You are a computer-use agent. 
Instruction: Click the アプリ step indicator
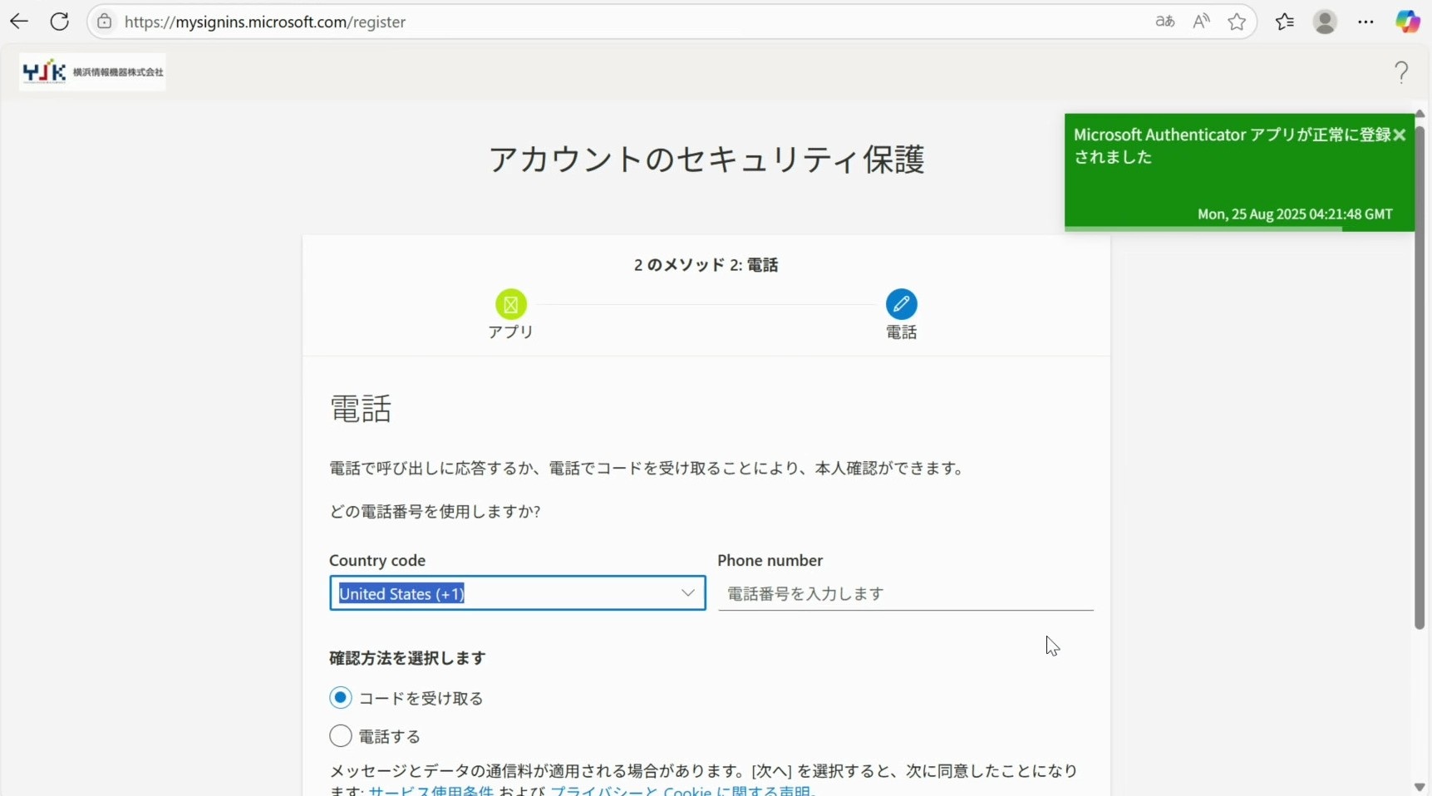pyautogui.click(x=510, y=305)
